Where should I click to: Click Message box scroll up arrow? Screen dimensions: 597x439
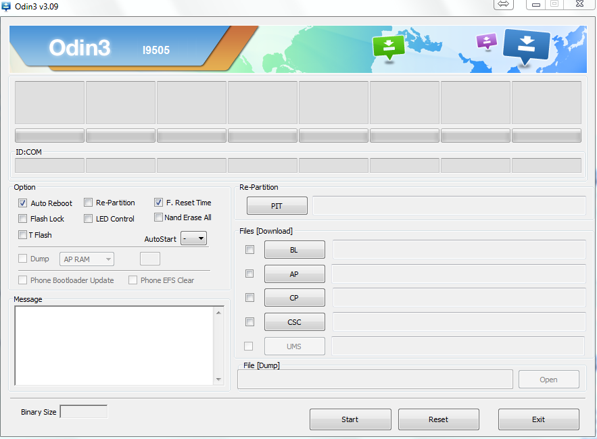[218, 313]
